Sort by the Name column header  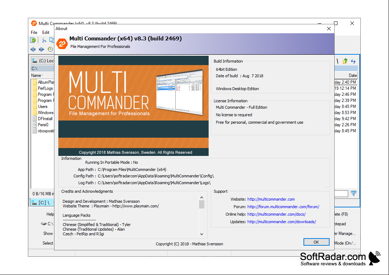click(43, 75)
